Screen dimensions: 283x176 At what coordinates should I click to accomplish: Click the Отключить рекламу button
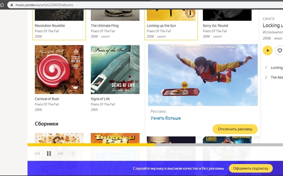(x=235, y=129)
